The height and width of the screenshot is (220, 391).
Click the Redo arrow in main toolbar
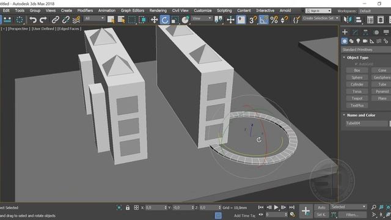tap(43, 20)
